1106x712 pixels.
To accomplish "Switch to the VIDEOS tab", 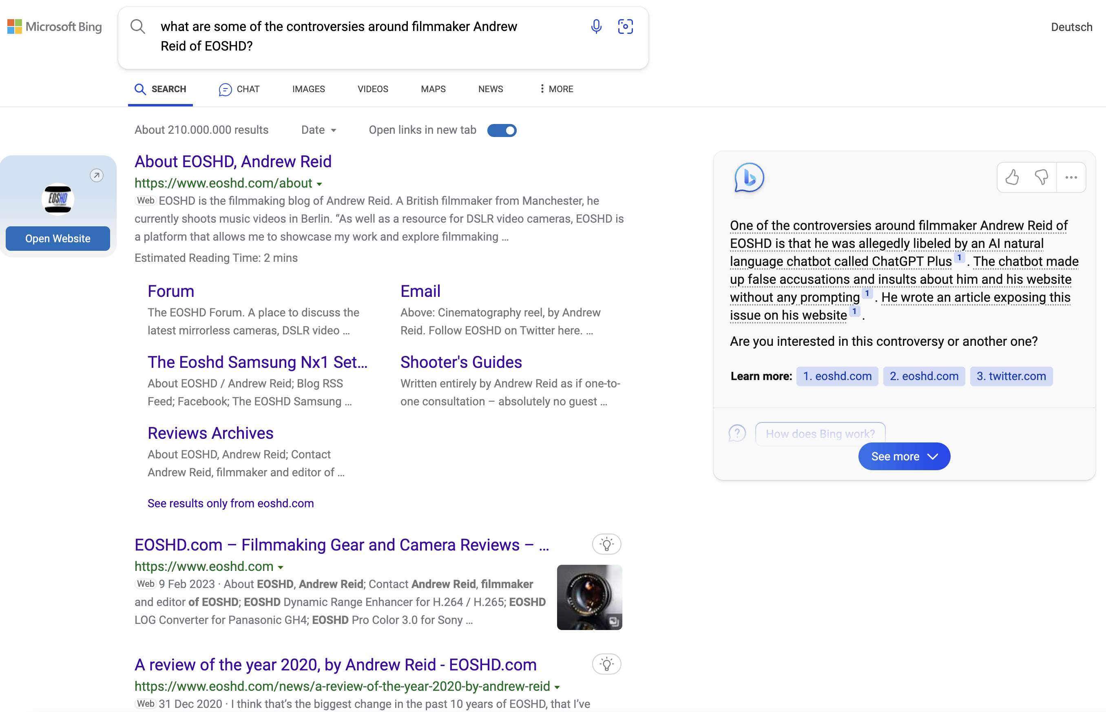I will tap(373, 89).
